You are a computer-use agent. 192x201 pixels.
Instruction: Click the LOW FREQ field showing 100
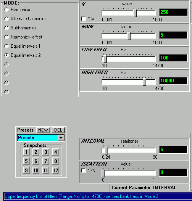click(173, 58)
